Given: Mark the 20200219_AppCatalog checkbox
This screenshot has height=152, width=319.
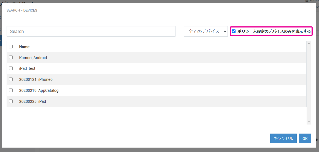Looking at the screenshot, I should pos(11,90).
